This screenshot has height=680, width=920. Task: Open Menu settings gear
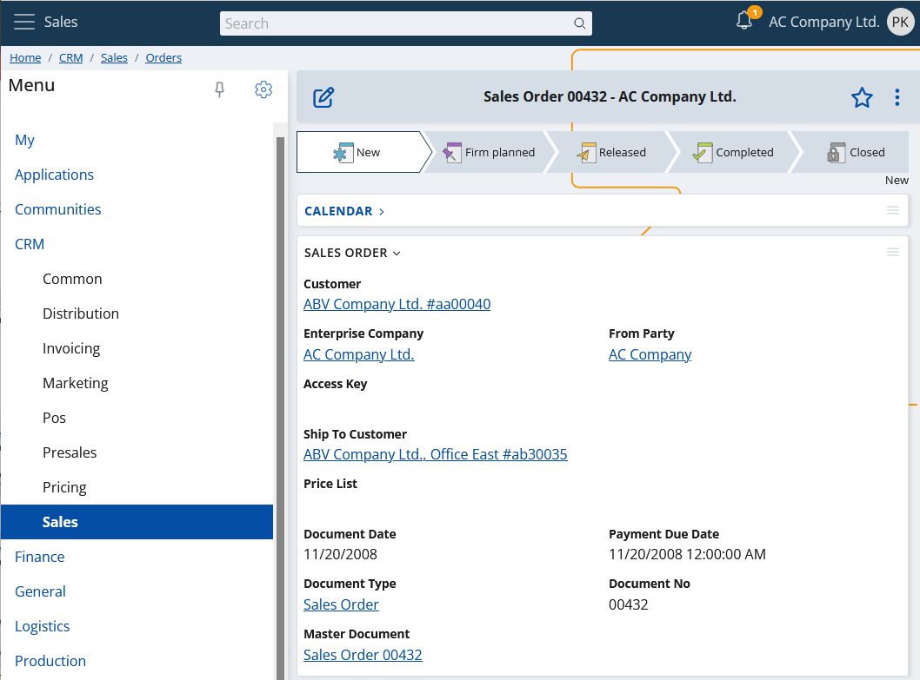click(263, 89)
